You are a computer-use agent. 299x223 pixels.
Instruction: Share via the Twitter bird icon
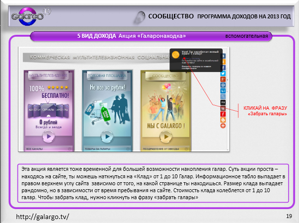[x=223, y=74]
